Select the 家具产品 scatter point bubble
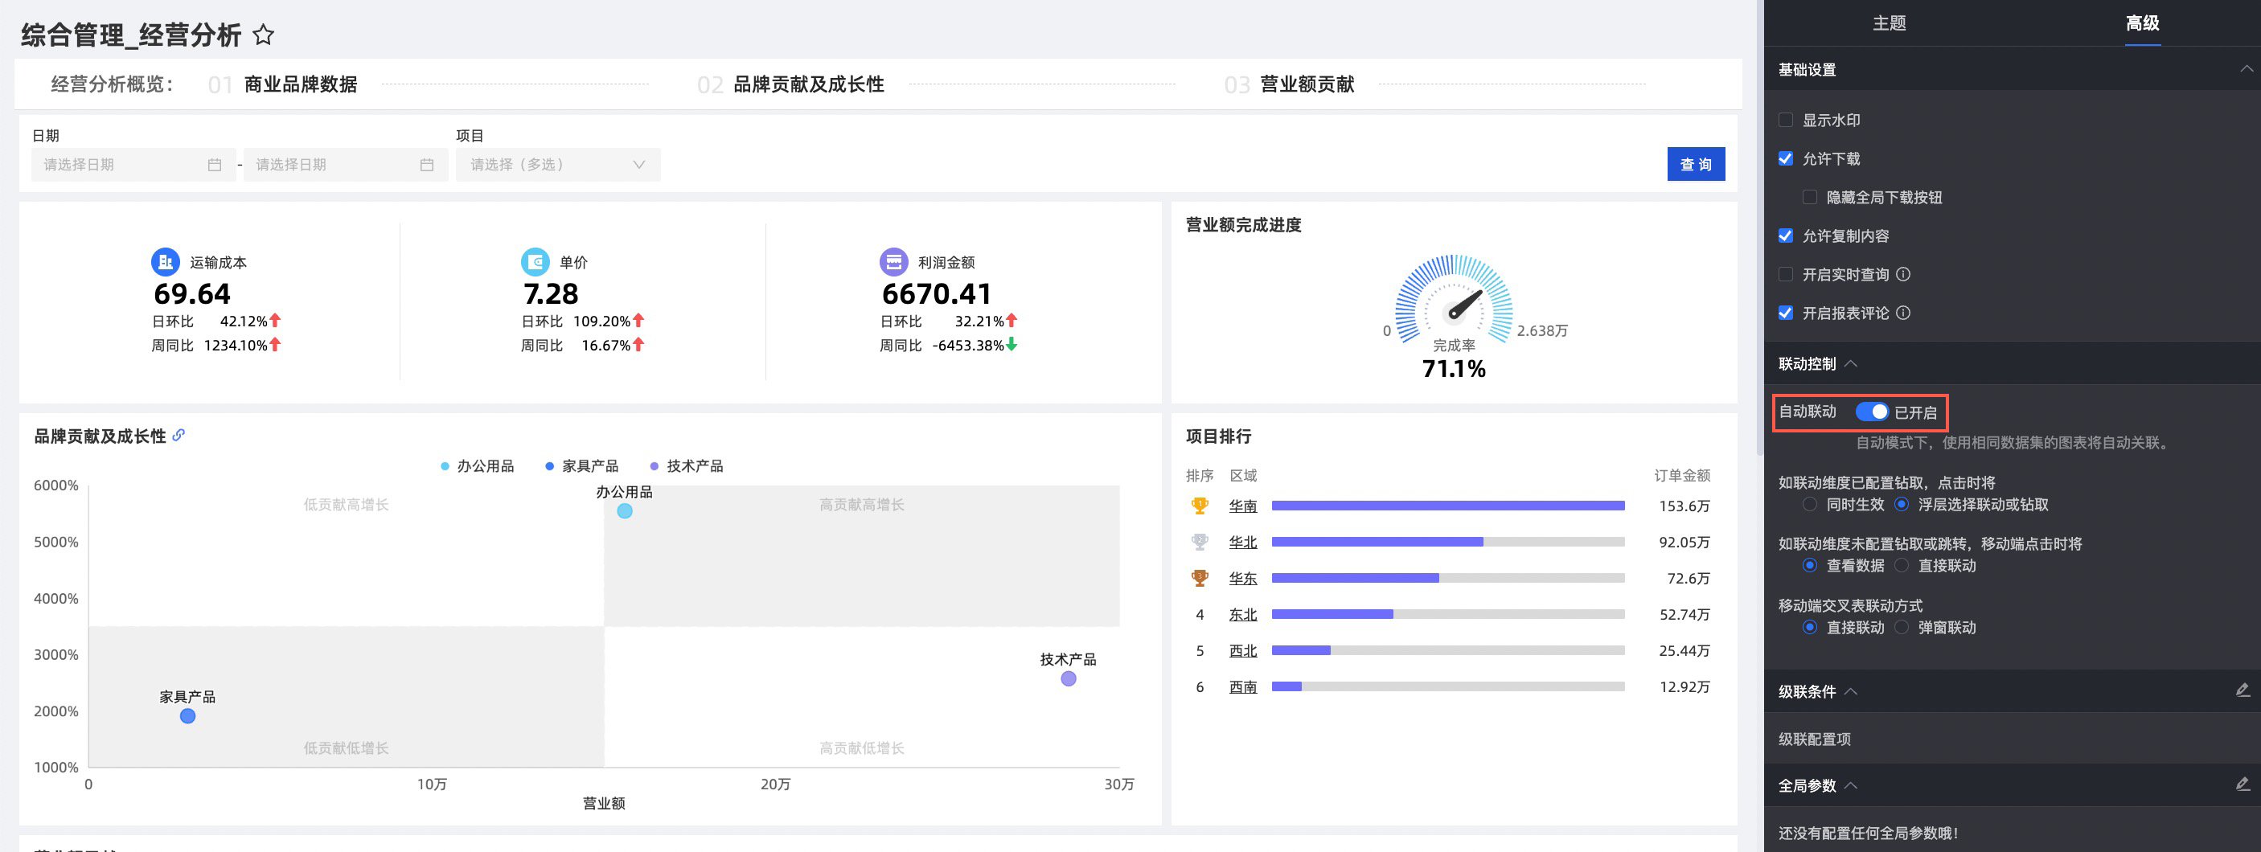 pos(188,716)
